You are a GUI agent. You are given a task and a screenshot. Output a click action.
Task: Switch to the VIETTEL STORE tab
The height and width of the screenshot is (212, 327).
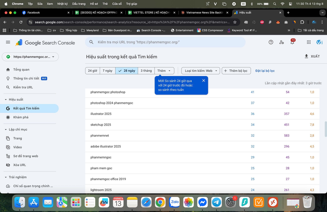pyautogui.click(x=151, y=13)
